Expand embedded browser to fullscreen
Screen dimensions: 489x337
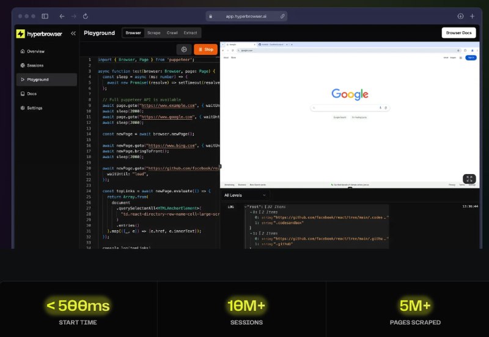click(x=469, y=179)
